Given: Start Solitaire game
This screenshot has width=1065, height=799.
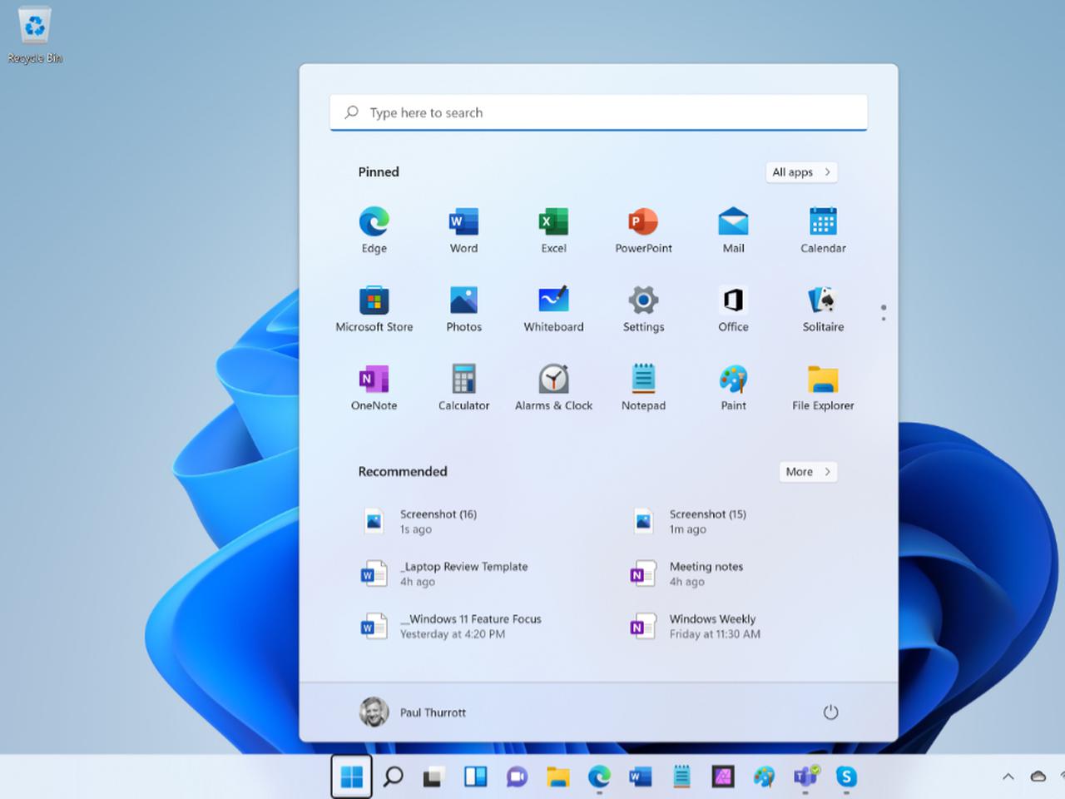Looking at the screenshot, I should (x=823, y=309).
